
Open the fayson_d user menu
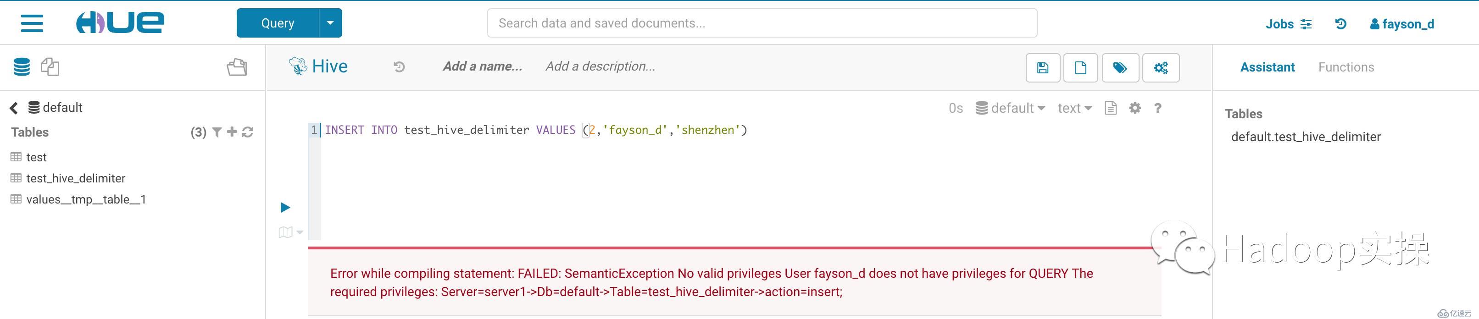point(1402,24)
